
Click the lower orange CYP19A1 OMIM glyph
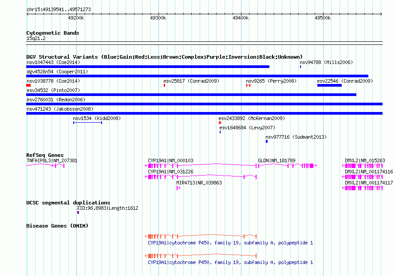[201, 256]
